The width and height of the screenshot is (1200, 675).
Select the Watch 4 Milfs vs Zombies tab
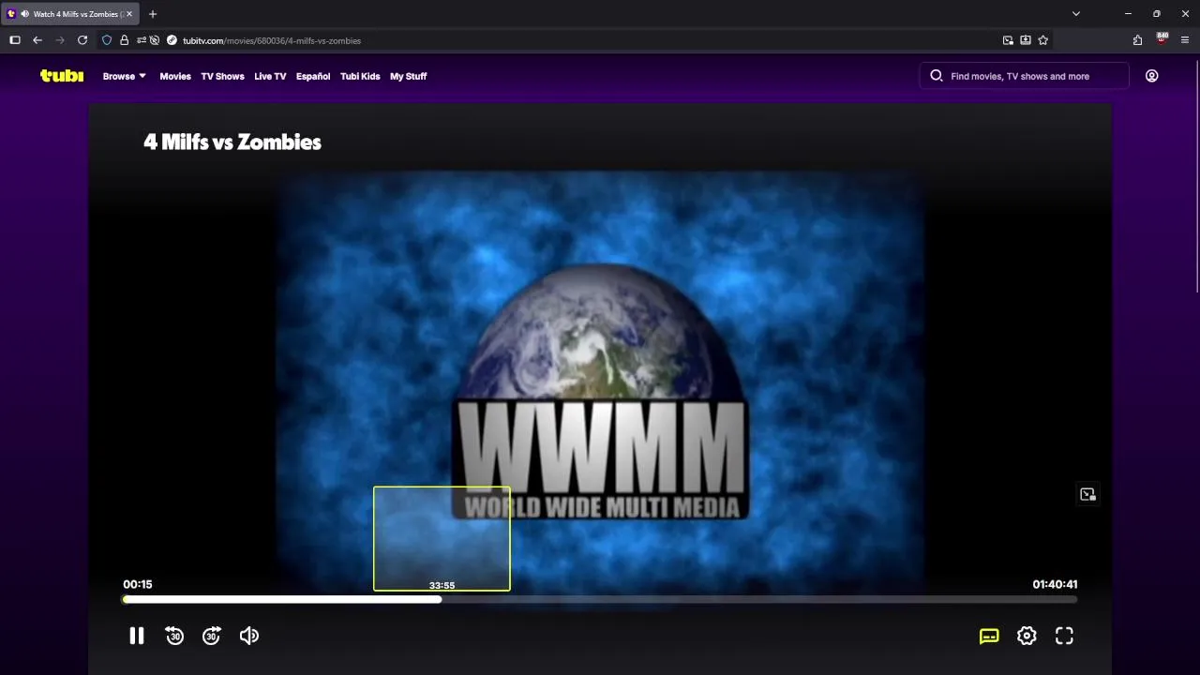(x=70, y=14)
